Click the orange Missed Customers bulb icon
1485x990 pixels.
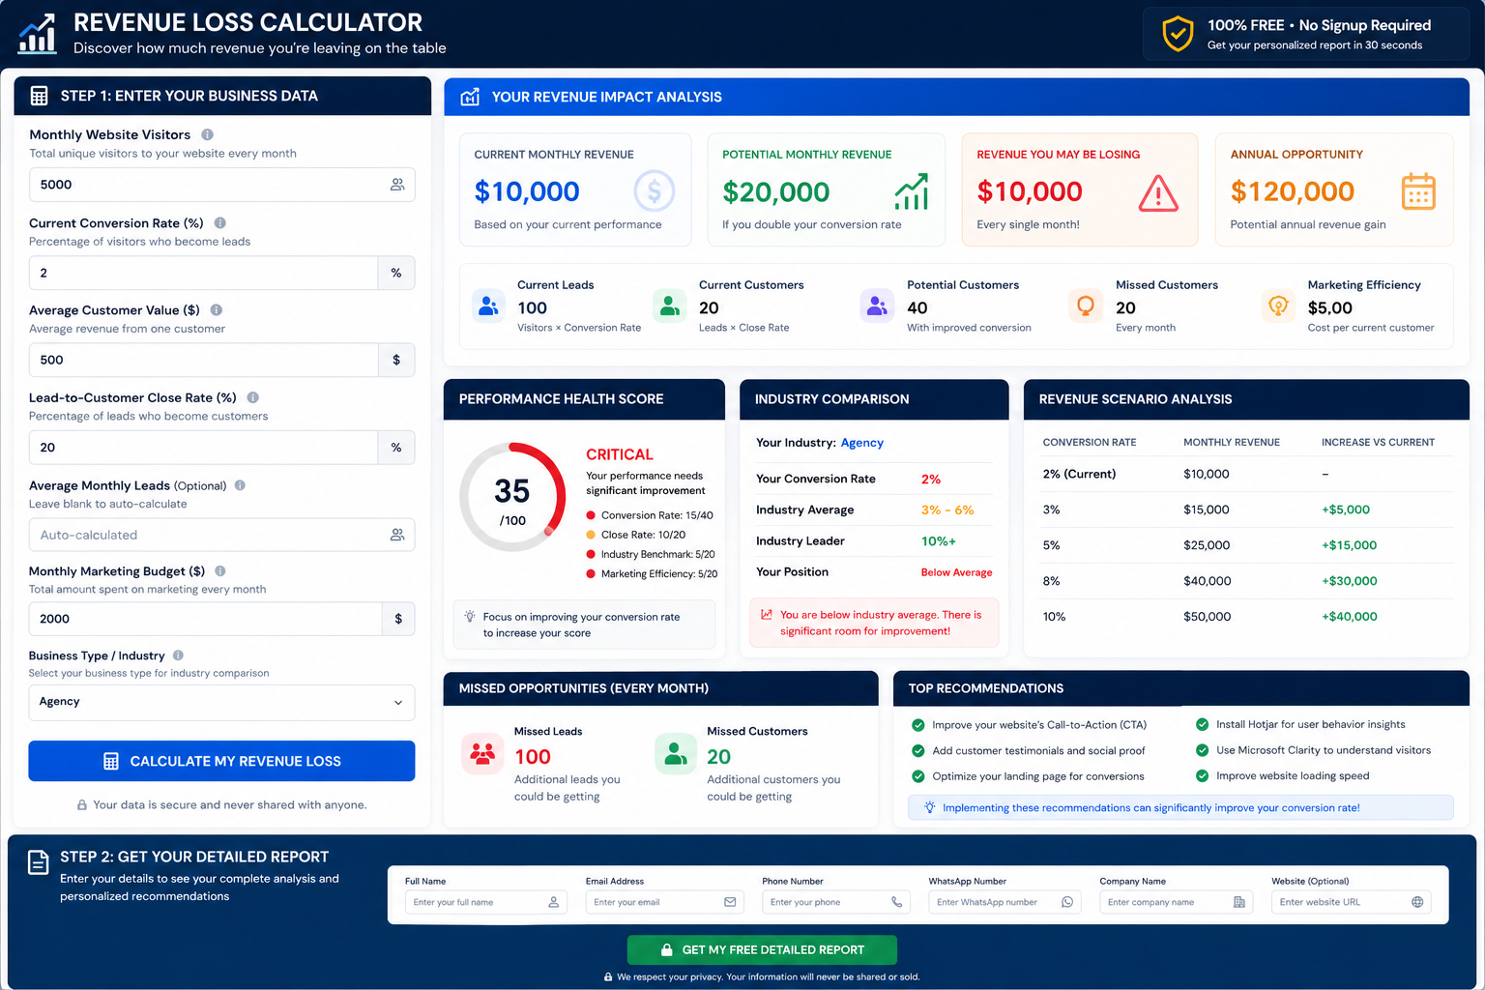click(1086, 306)
